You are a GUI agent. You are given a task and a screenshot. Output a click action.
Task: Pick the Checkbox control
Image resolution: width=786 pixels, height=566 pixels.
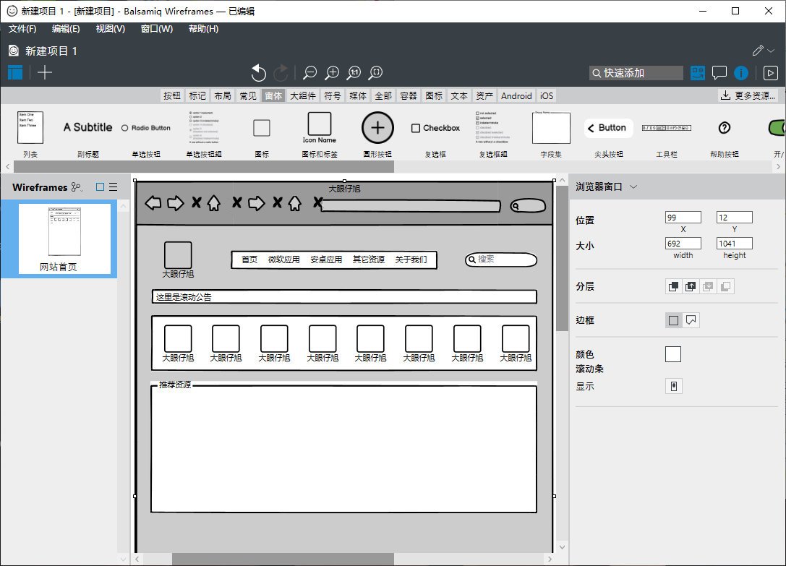pyautogui.click(x=435, y=128)
